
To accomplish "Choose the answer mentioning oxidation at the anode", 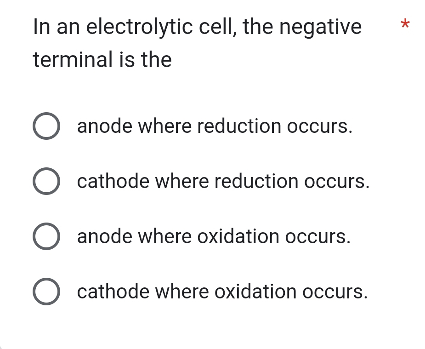I will [x=213, y=236].
